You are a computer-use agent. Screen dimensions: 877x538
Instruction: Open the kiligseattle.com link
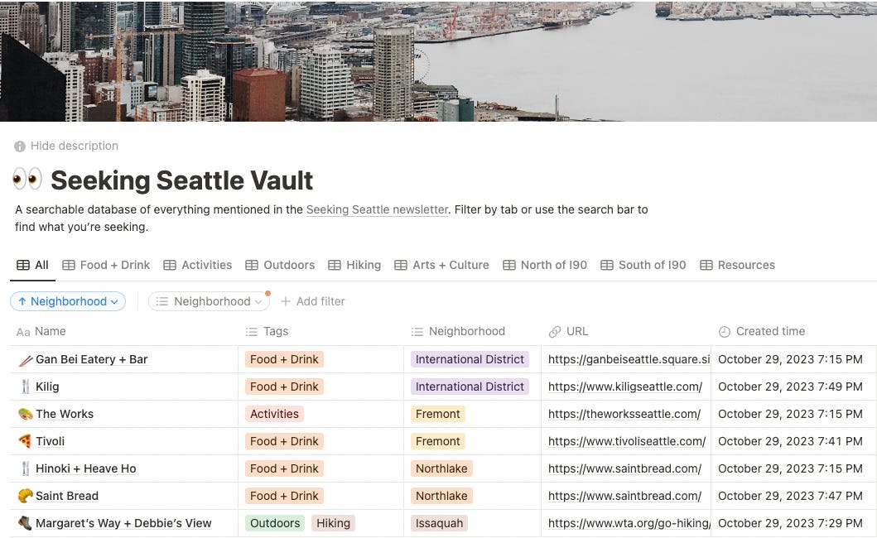624,387
